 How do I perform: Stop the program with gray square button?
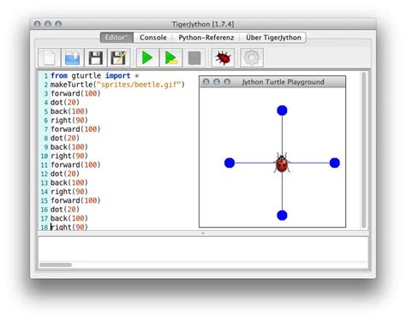point(194,58)
